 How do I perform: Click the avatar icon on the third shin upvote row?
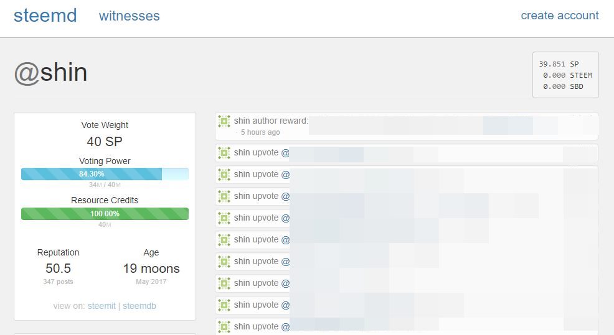tap(224, 196)
